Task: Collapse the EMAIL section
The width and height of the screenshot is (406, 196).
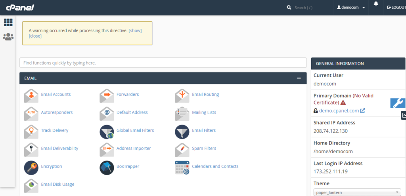Action: [299, 78]
